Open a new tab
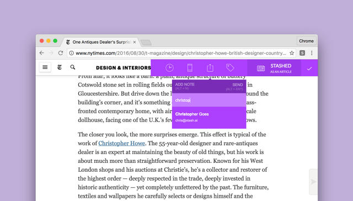The width and height of the screenshot is (353, 201). point(146,43)
